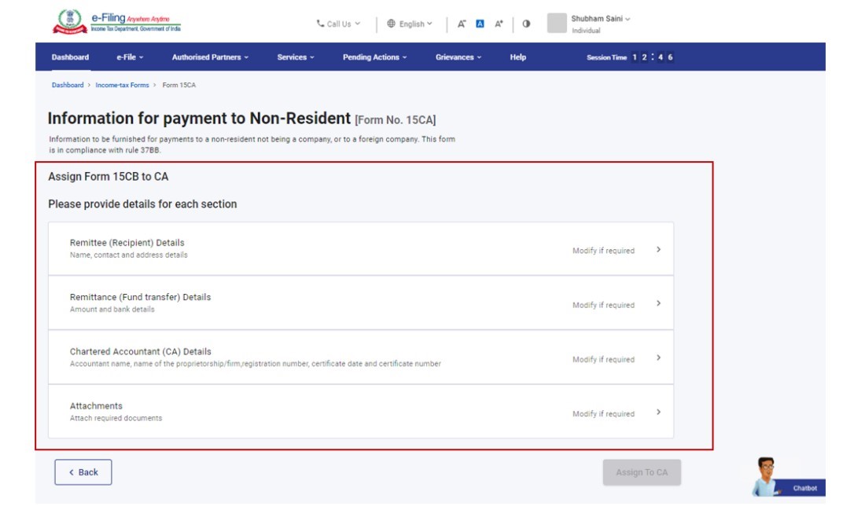Go to the Help page
865x506 pixels.
point(517,57)
